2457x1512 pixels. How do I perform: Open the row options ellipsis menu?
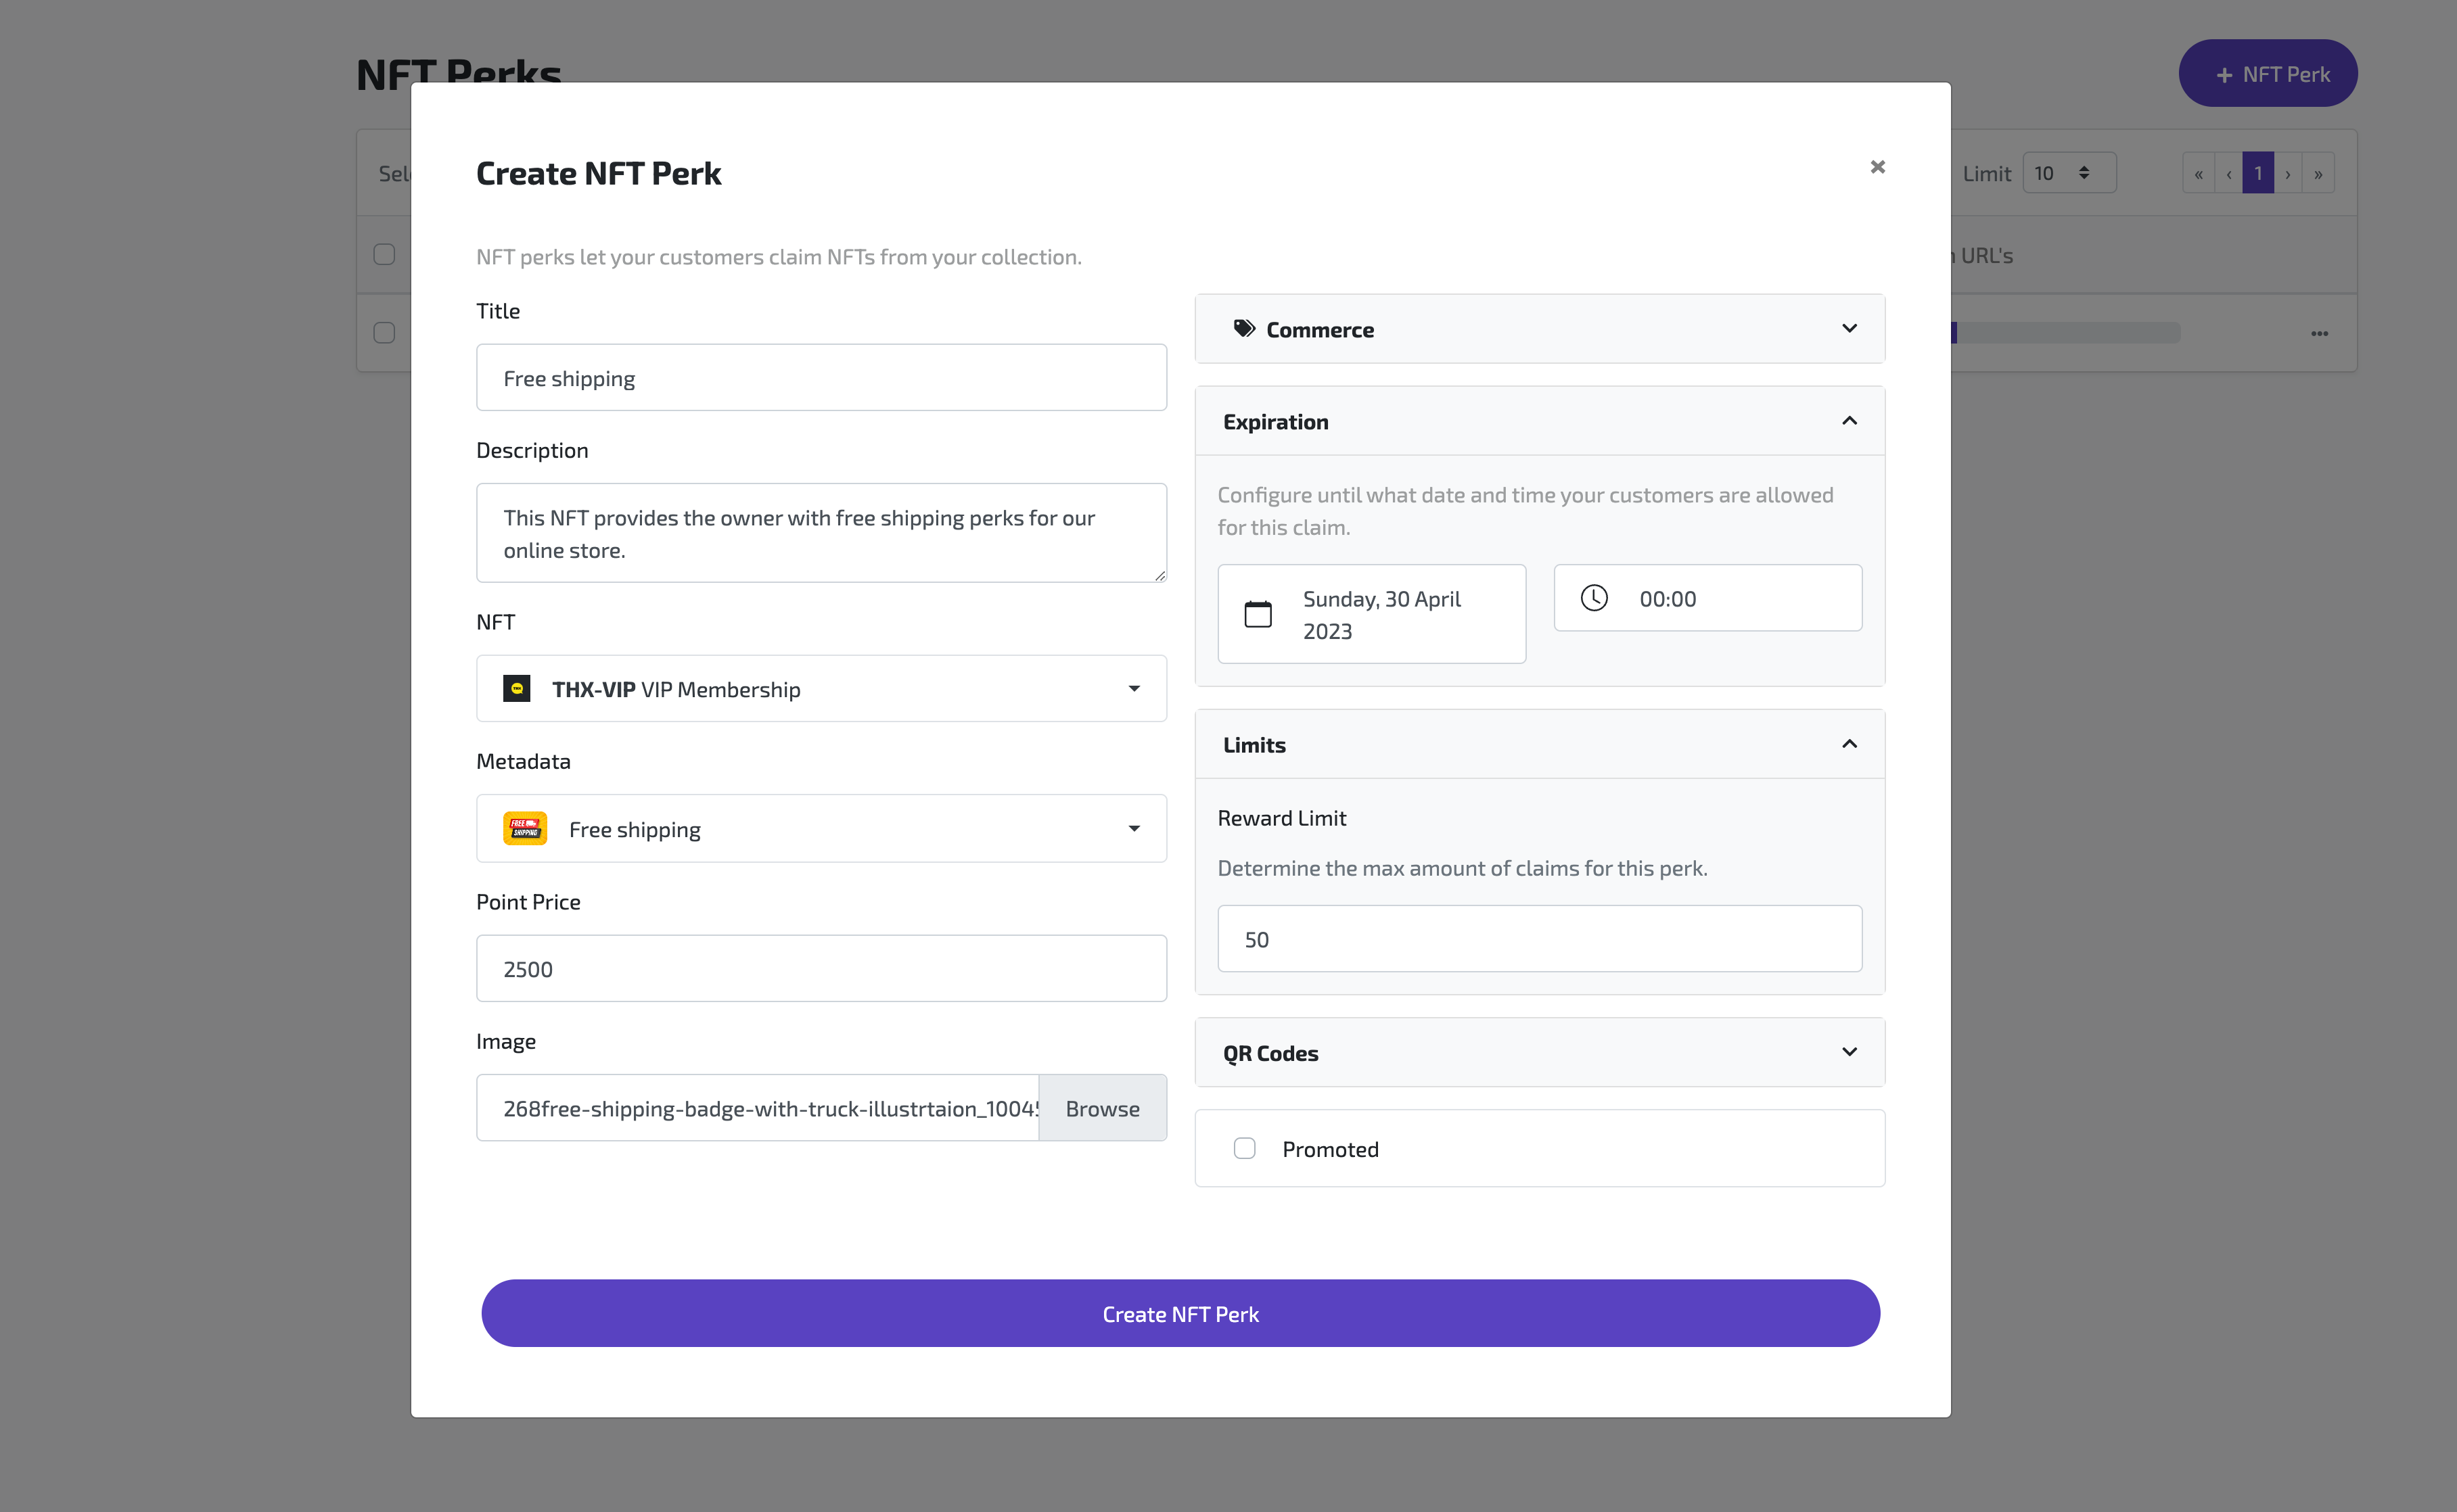(2319, 333)
